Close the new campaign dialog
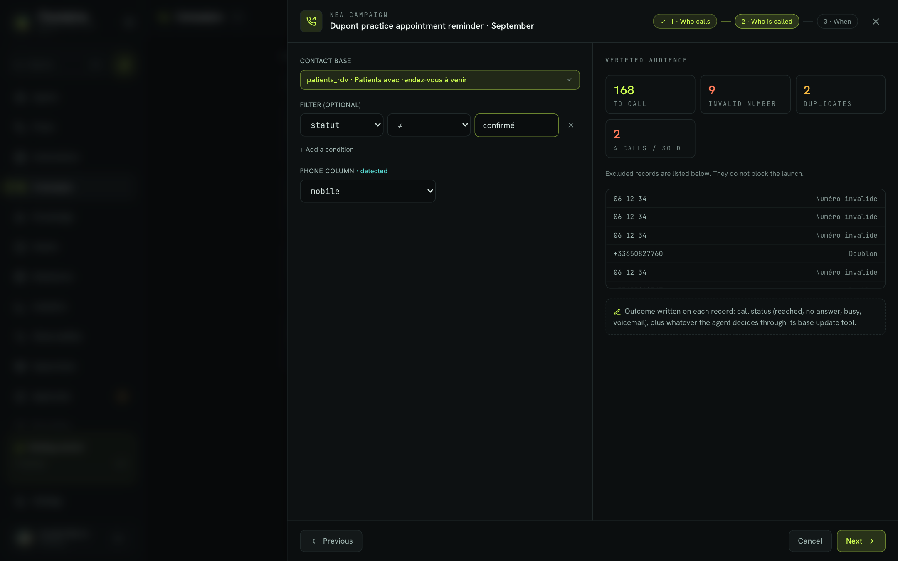Image resolution: width=898 pixels, height=561 pixels. coord(876,22)
